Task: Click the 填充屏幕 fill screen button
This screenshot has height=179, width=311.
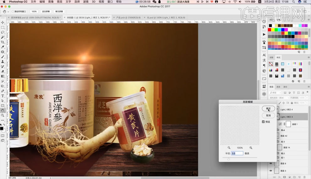Action: pos(59,12)
